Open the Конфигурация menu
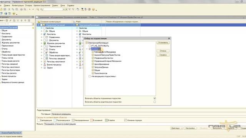 [x=18, y=5]
